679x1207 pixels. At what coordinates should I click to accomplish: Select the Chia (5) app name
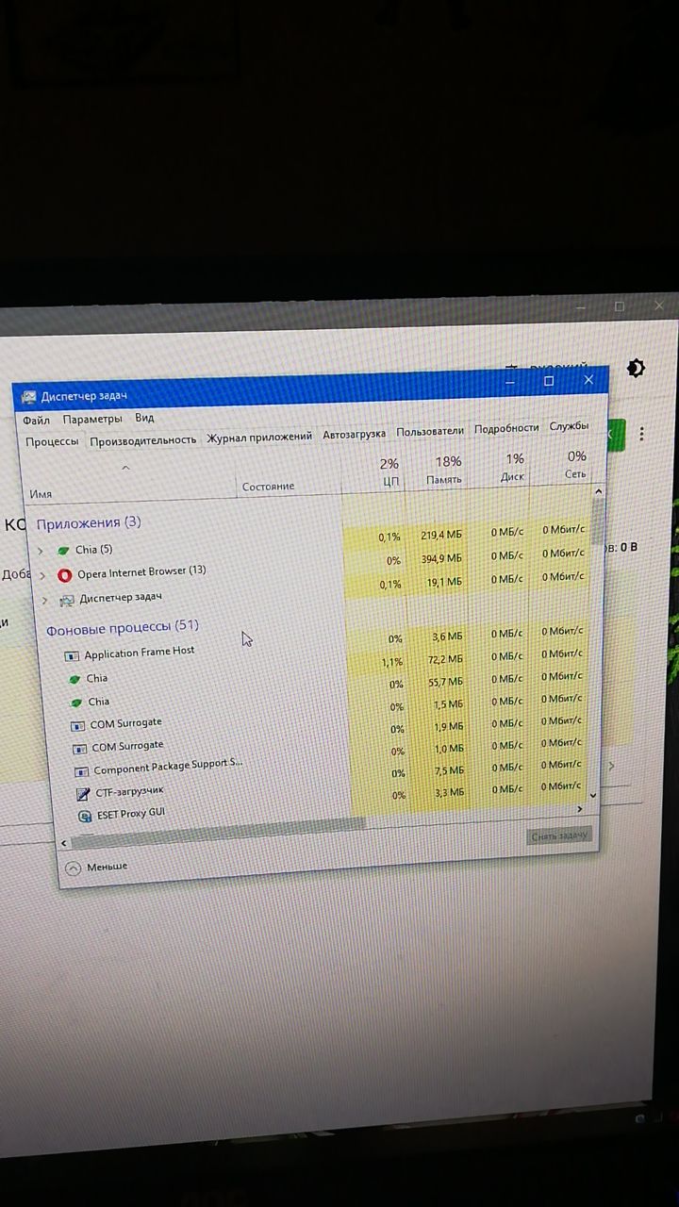93,549
